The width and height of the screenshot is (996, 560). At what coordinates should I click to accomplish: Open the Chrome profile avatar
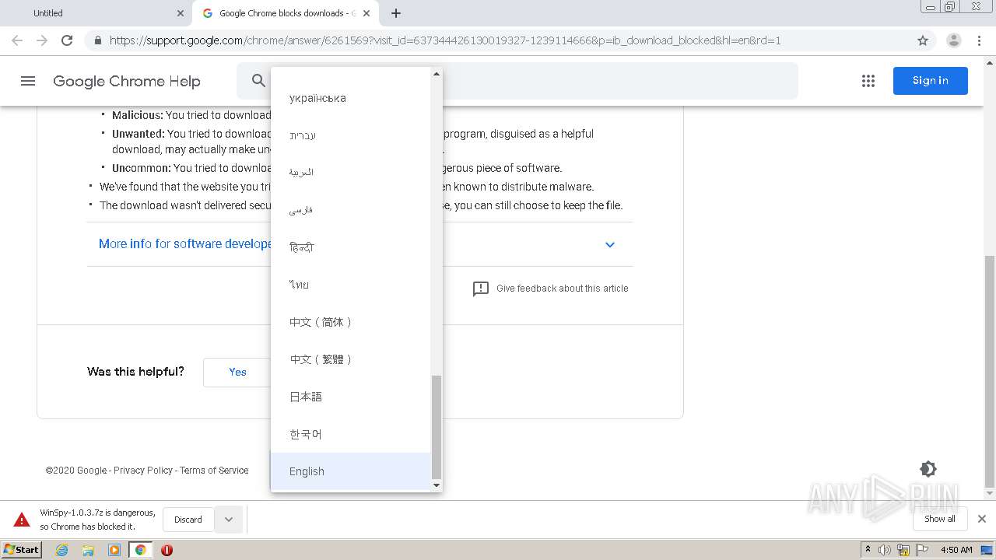coord(954,40)
